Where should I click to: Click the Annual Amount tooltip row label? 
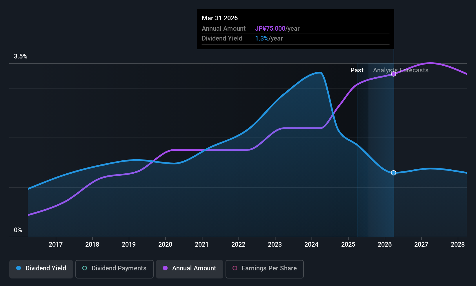[x=224, y=29]
